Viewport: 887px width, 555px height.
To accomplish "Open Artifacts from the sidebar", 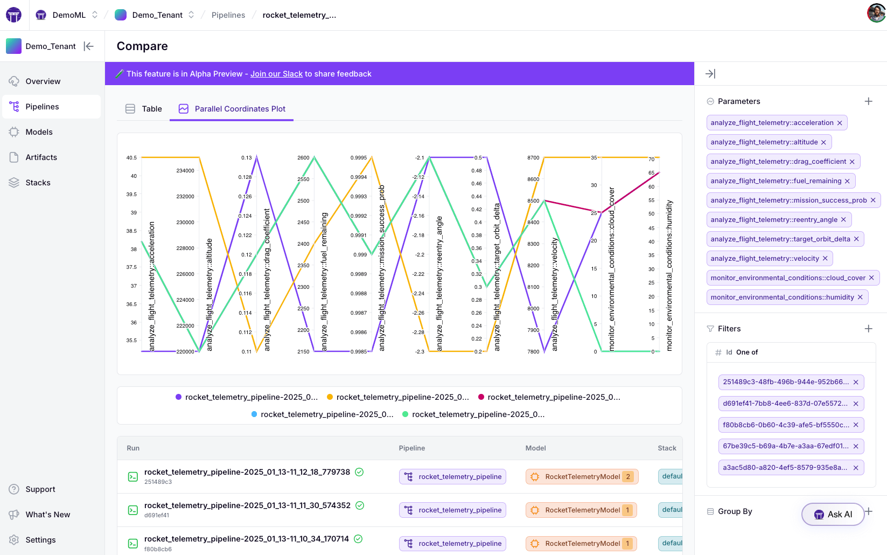I will pyautogui.click(x=41, y=157).
